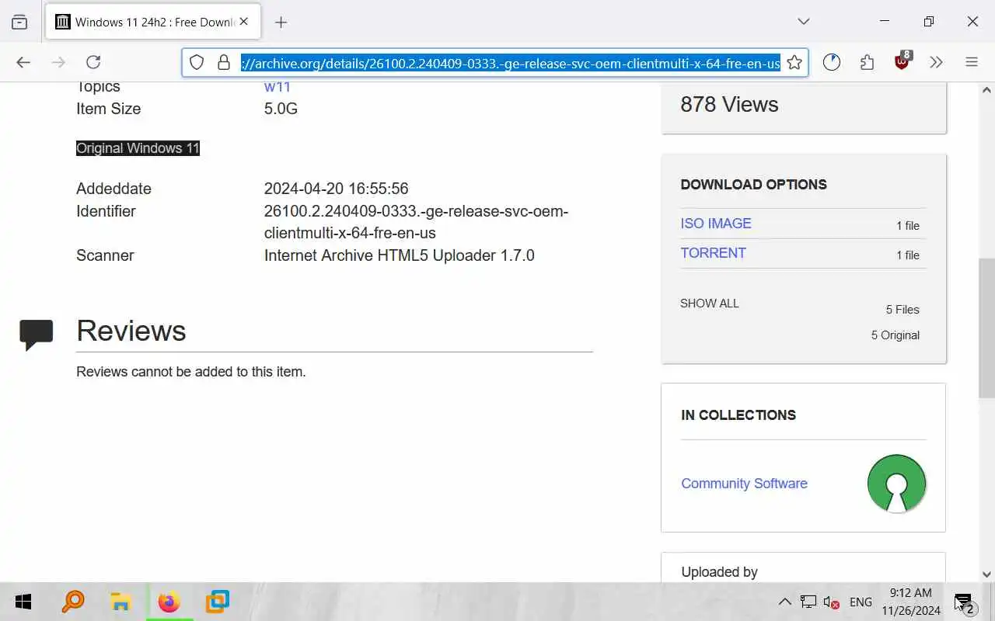Go back to previous page
995x621 pixels.
pyautogui.click(x=23, y=62)
